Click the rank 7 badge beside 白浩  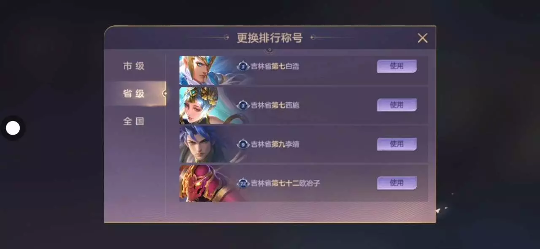(243, 66)
